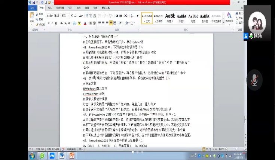Screen dimensions: 275x160
Task: Open PowerPoint from the Windows taskbar
Action: pyautogui.click(x=72, y=156)
